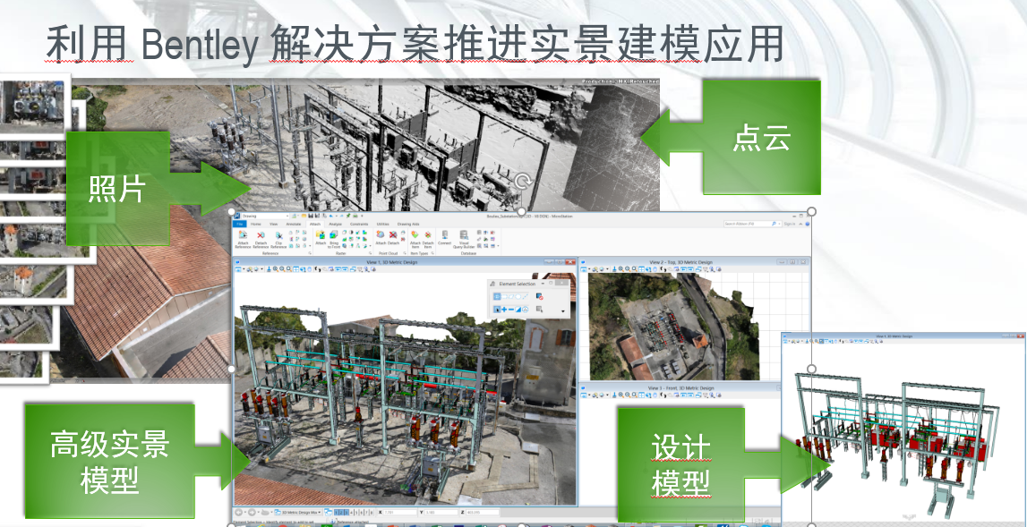Image resolution: width=1027 pixels, height=527 pixels.
Task: Click Update View on View 1 toolbar
Action: [x=270, y=269]
